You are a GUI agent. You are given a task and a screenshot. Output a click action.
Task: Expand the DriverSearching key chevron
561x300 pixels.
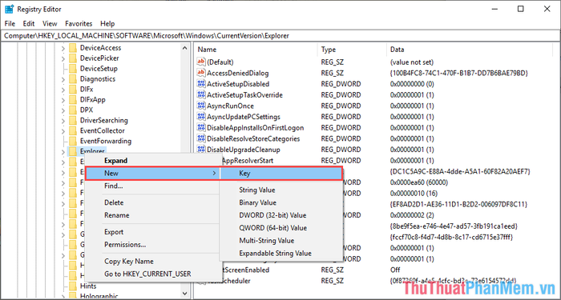pos(63,120)
